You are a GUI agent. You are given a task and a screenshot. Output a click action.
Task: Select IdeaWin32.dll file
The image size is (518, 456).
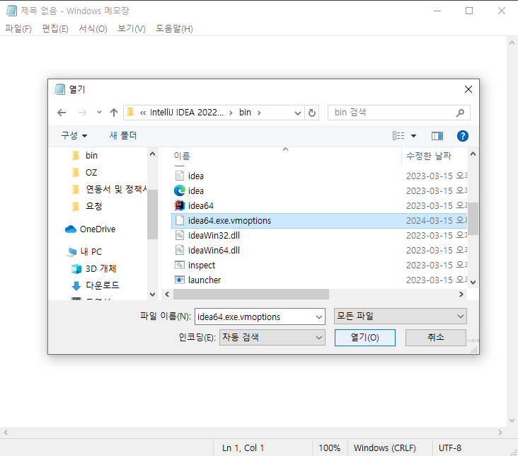pyautogui.click(x=214, y=236)
